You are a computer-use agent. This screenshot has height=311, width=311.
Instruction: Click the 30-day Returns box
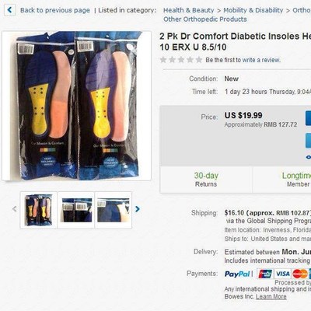pyautogui.click(x=206, y=180)
